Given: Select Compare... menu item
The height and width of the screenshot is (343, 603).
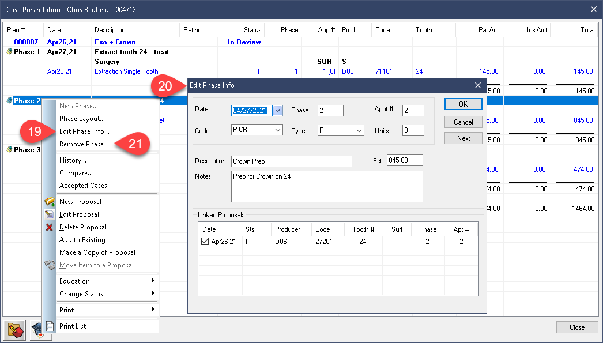Looking at the screenshot, I should coord(76,173).
